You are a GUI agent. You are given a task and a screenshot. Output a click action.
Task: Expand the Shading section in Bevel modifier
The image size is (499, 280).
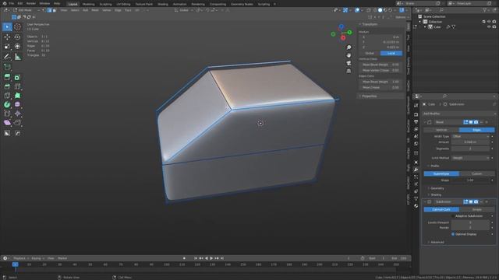pos(435,194)
